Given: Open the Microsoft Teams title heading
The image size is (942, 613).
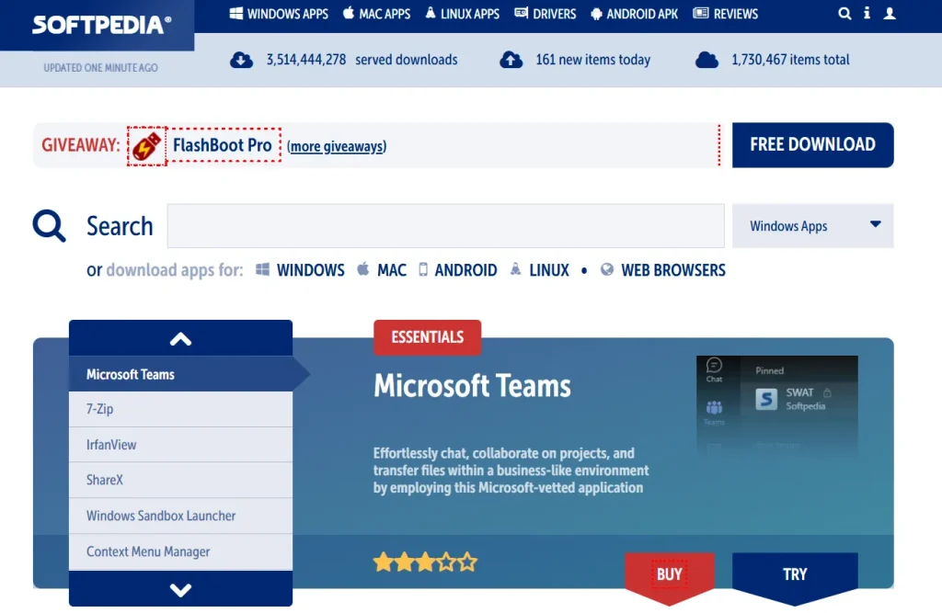Looking at the screenshot, I should pos(472,386).
